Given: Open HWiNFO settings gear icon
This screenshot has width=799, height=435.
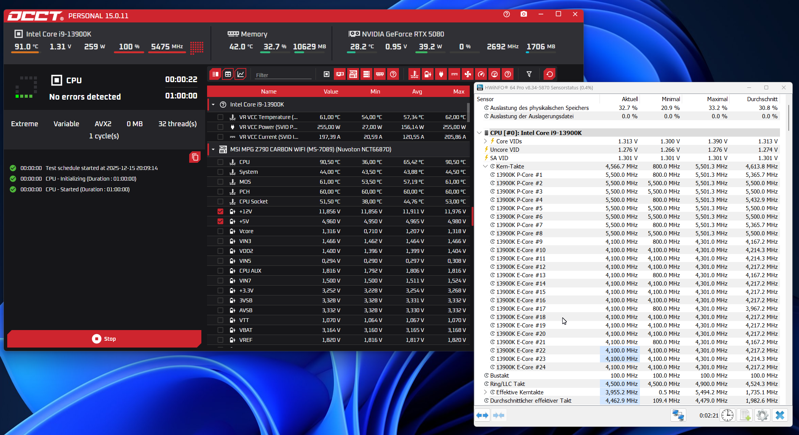Looking at the screenshot, I should click(x=762, y=415).
